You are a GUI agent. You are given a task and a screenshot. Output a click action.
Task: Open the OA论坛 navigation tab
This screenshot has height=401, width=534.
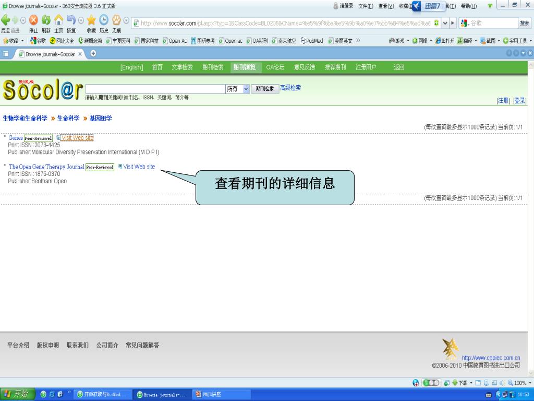(275, 67)
